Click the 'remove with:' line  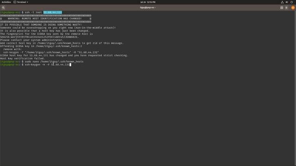coord(12,49)
